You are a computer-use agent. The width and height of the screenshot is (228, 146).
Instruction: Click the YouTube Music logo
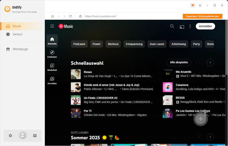(x=66, y=26)
